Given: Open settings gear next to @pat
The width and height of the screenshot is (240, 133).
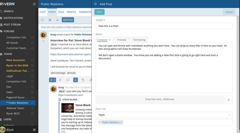Looking at the screenshot, I should [x=34, y=130].
